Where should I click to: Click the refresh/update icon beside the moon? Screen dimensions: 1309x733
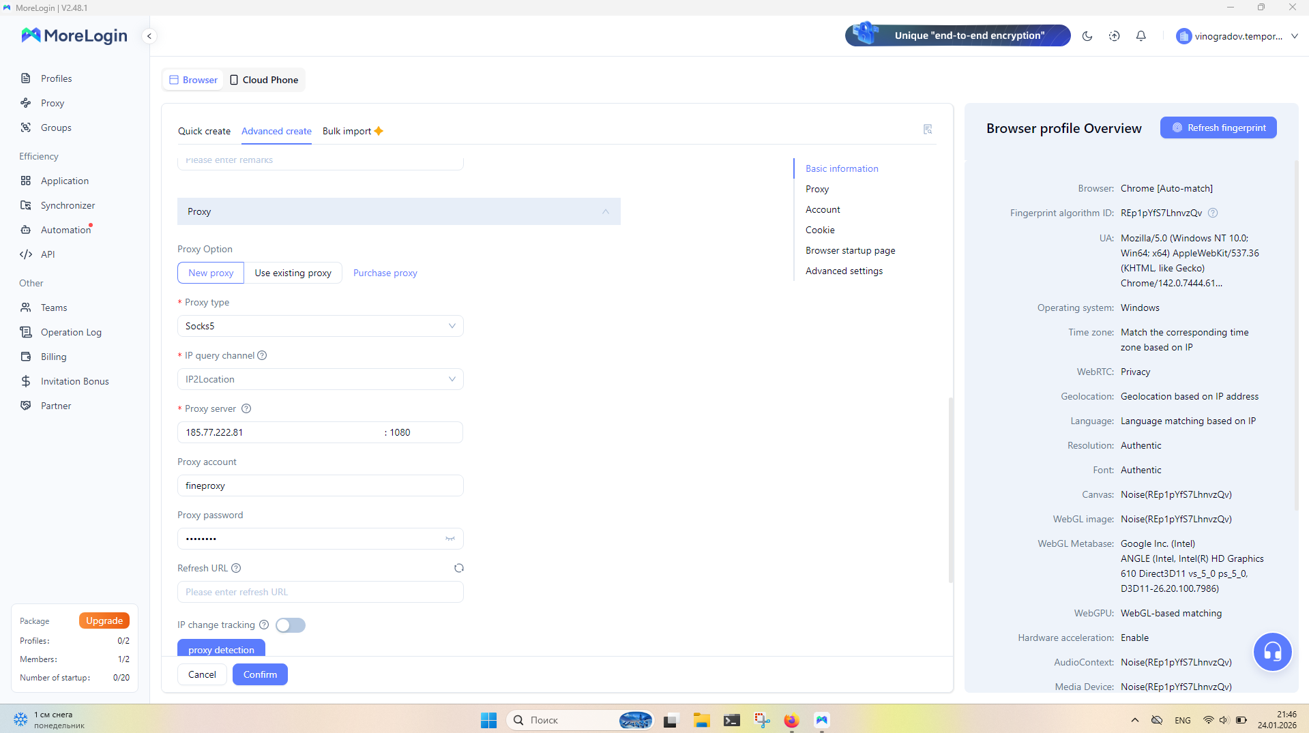tap(1115, 36)
